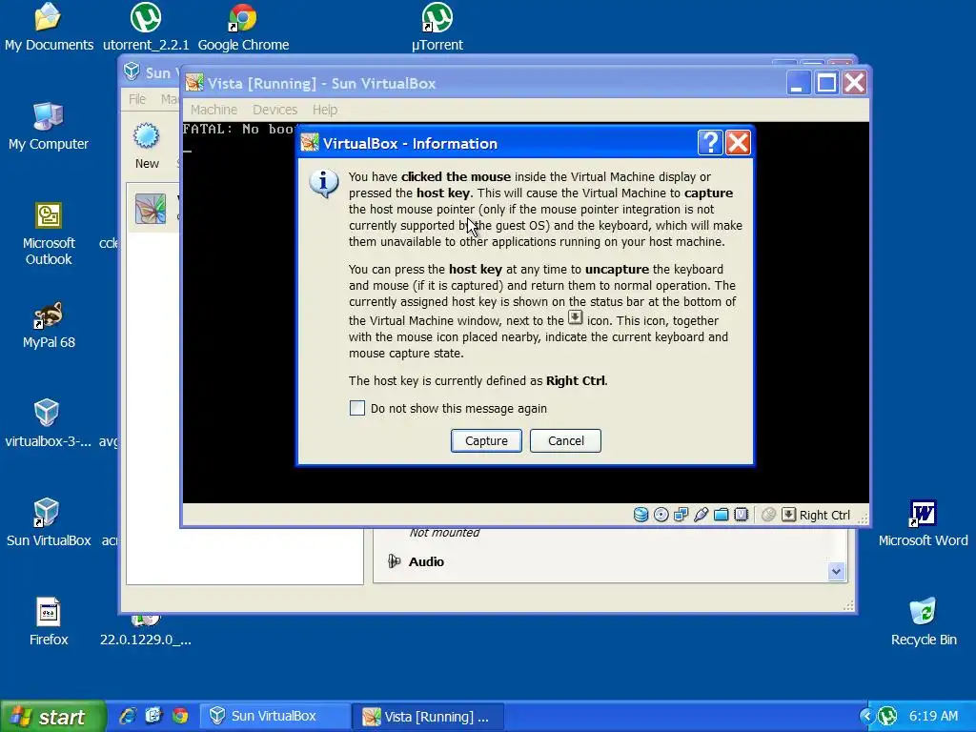Click the USB devices status icon

click(x=701, y=515)
